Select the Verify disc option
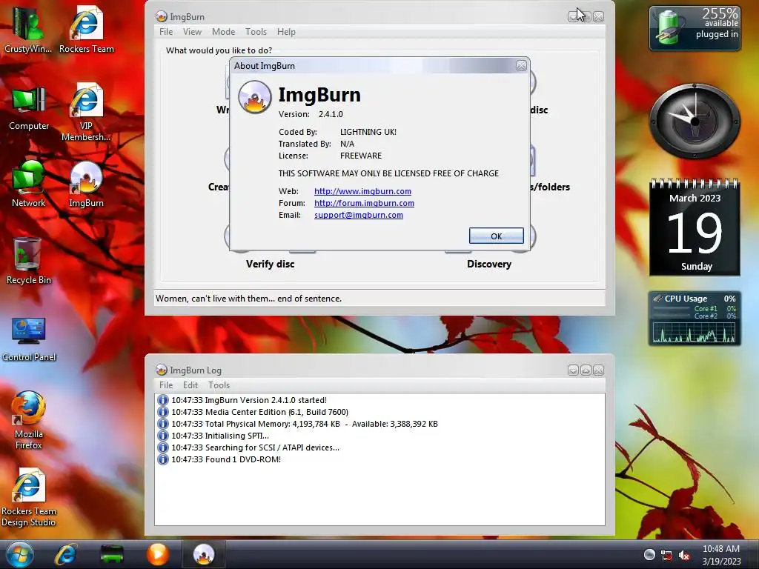 point(270,264)
